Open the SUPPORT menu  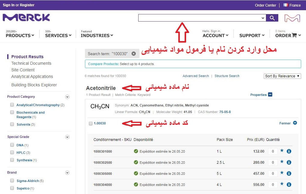252,36
